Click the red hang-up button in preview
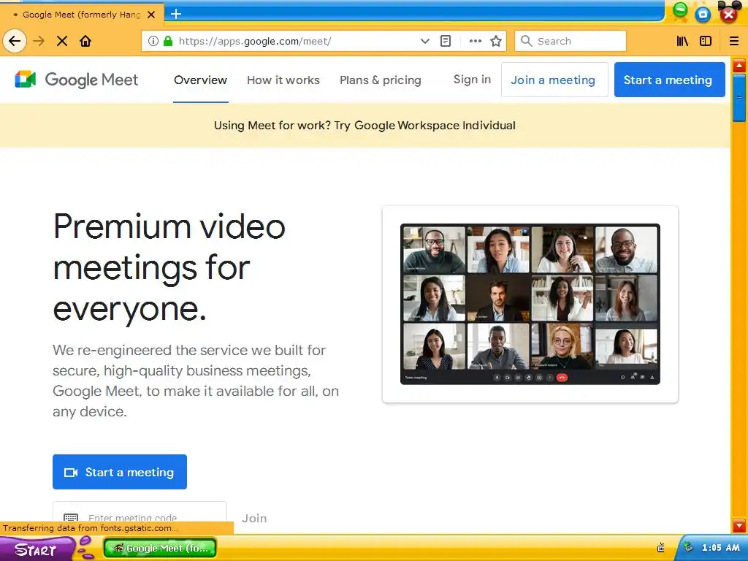 pos(562,378)
